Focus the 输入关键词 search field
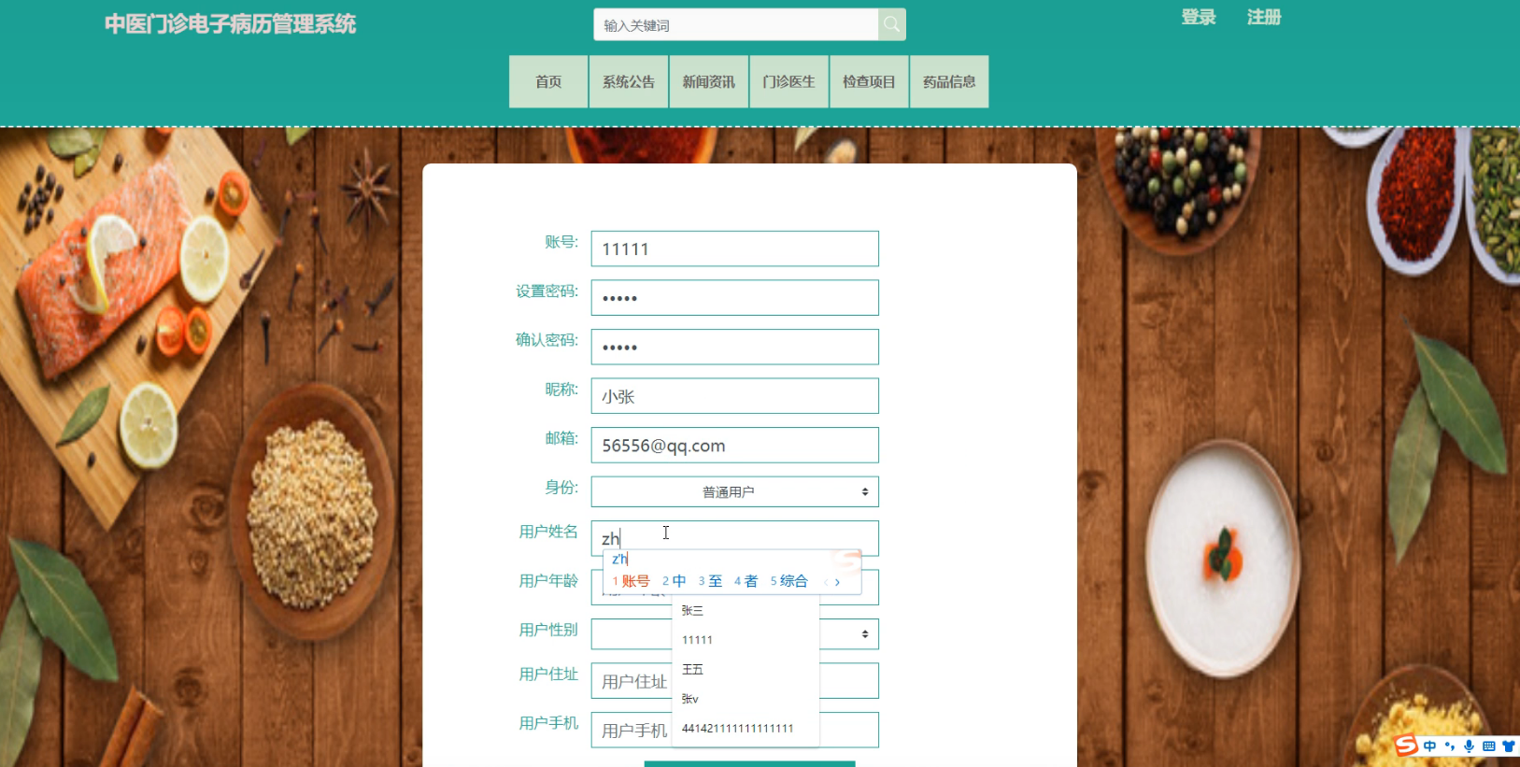Screen dimensions: 1520x767 pos(736,25)
